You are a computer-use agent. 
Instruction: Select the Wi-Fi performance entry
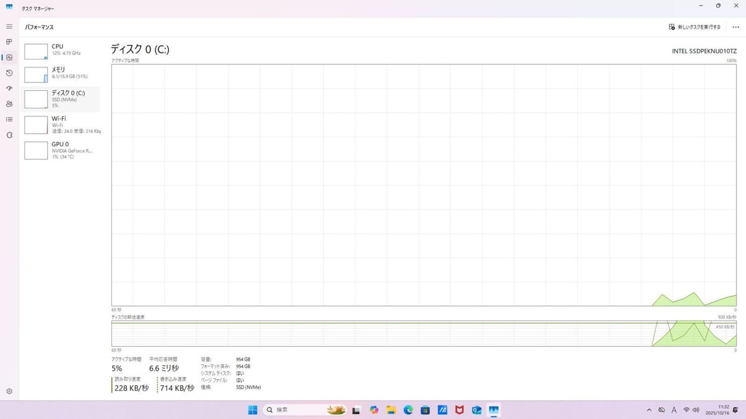(61, 125)
